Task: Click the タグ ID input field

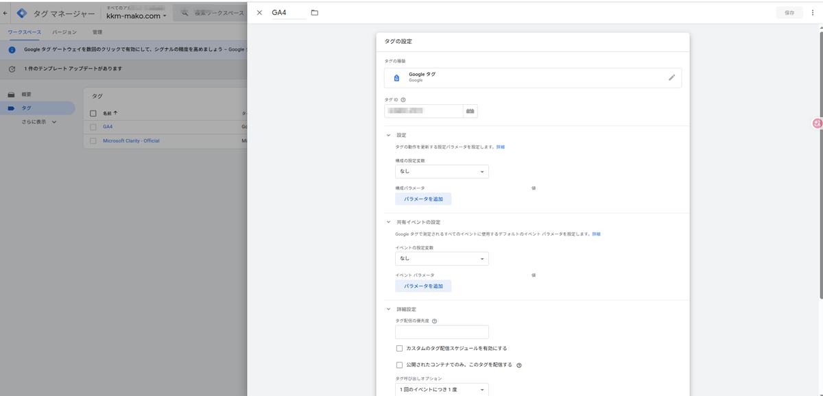Action: point(424,111)
